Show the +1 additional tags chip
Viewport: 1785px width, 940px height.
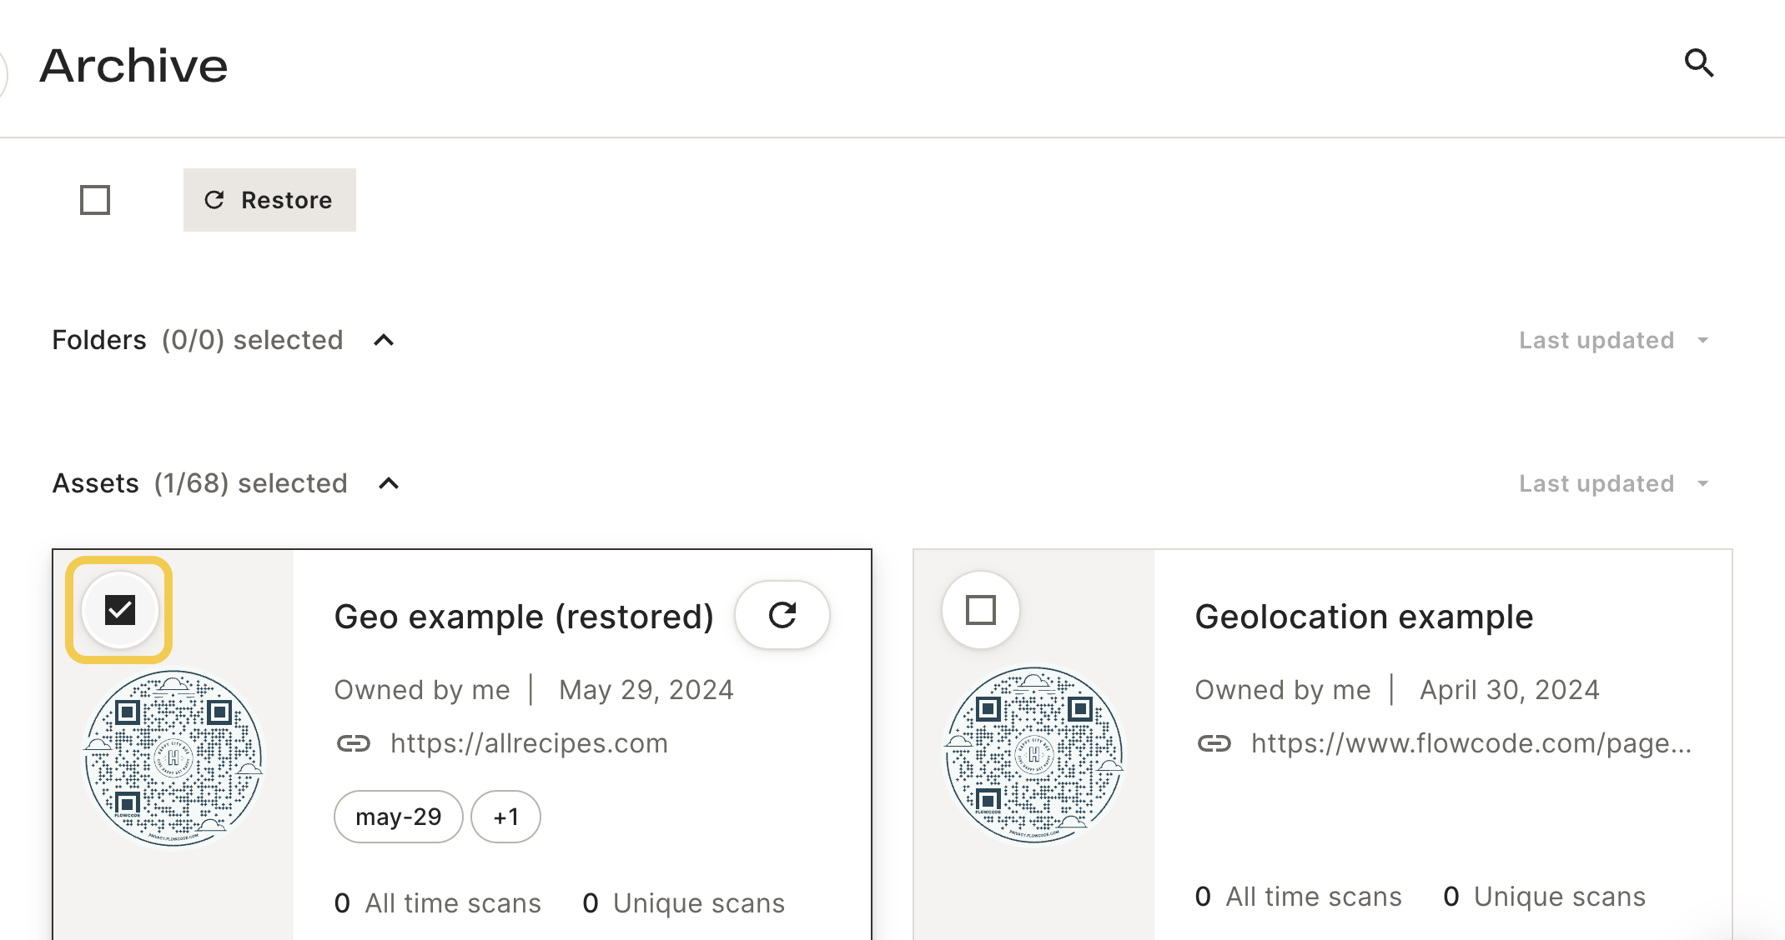pyautogui.click(x=505, y=817)
